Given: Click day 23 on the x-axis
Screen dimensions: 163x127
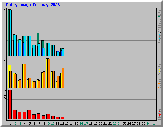Looking at the screenshot, I should (115, 124).
